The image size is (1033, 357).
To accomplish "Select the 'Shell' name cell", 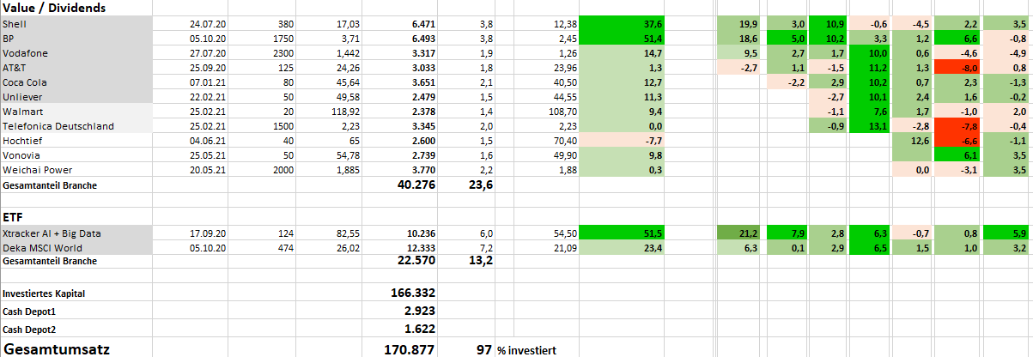I will click(76, 24).
